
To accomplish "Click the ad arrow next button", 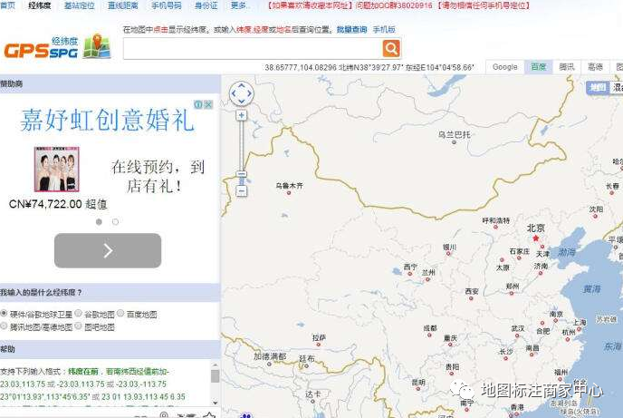I will [108, 250].
